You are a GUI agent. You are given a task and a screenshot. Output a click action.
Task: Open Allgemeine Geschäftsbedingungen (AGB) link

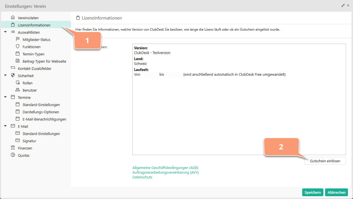point(165,168)
